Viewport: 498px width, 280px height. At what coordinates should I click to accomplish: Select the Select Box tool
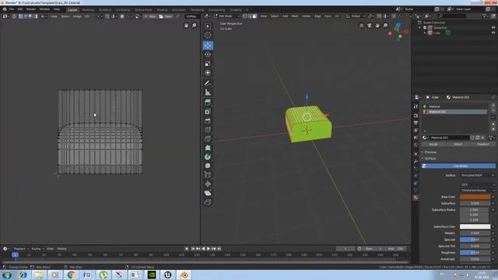point(208,26)
